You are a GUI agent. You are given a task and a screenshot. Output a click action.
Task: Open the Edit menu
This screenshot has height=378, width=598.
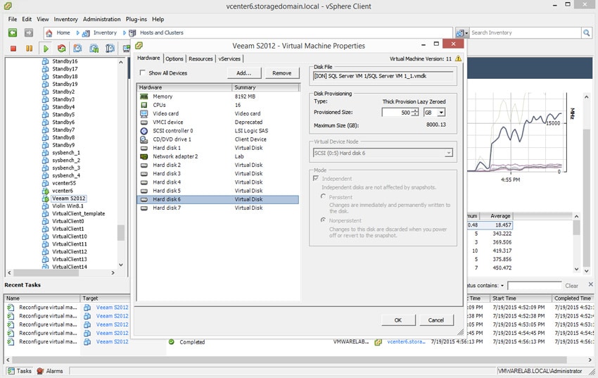27,19
